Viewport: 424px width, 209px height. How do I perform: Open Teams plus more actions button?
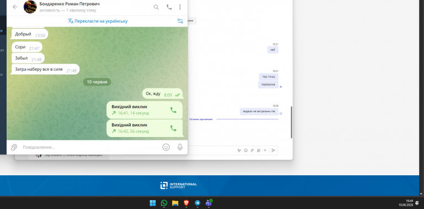coord(265,150)
